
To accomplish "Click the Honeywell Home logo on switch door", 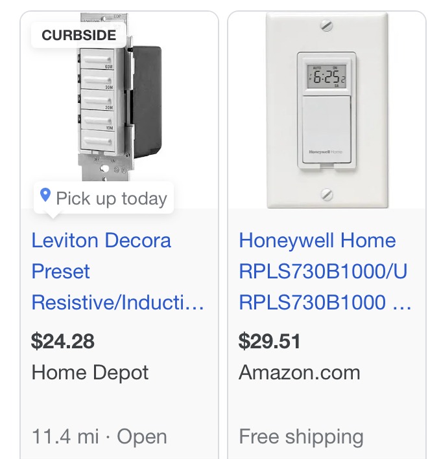I will [326, 152].
